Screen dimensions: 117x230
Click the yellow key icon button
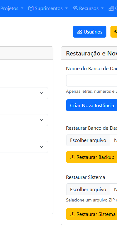click(114, 32)
